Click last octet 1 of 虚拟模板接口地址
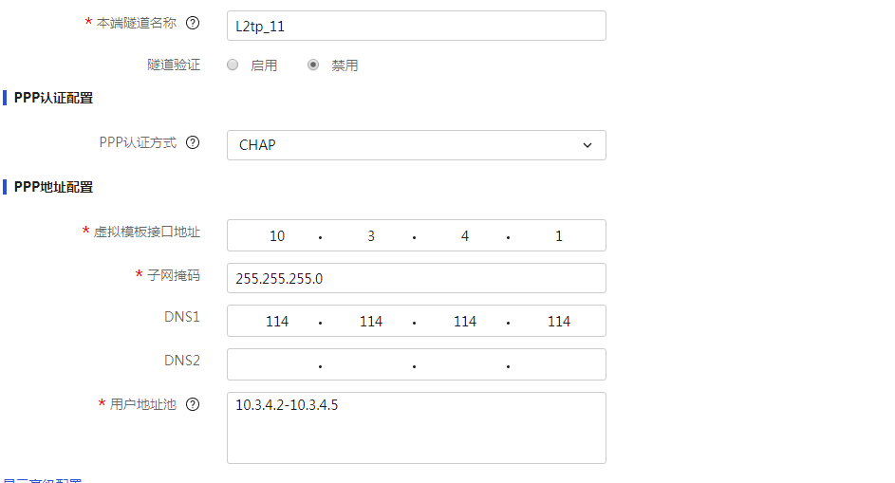 pyautogui.click(x=558, y=235)
